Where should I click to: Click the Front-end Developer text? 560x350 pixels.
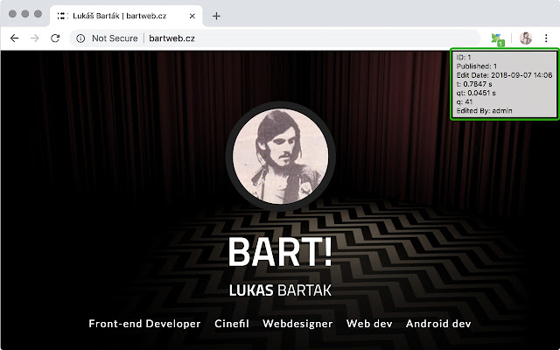[144, 324]
